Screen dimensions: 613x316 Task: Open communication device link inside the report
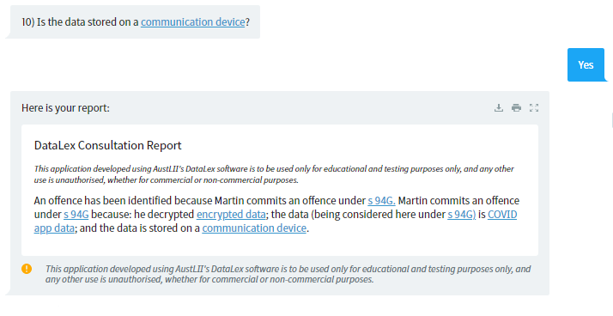point(254,228)
